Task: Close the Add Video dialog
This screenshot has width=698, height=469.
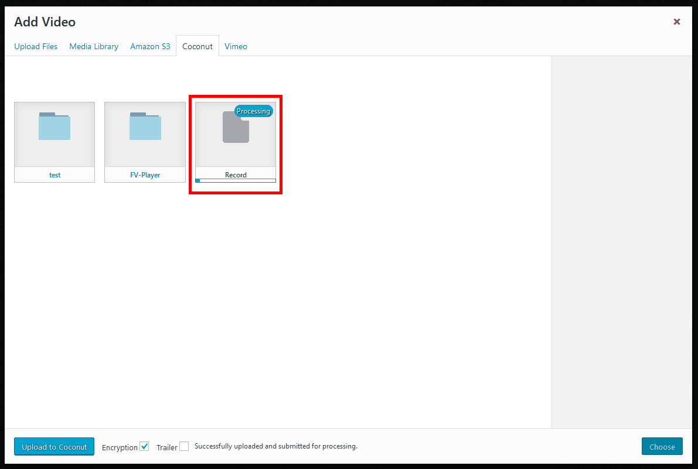Action: pos(677,21)
